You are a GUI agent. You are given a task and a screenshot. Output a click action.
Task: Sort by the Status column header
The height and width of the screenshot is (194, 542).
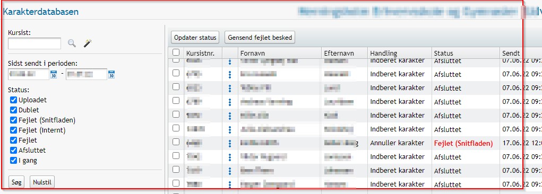443,54
